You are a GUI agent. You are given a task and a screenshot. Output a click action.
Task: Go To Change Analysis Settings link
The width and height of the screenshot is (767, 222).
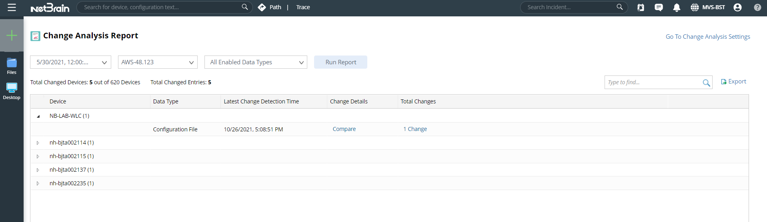click(x=708, y=36)
